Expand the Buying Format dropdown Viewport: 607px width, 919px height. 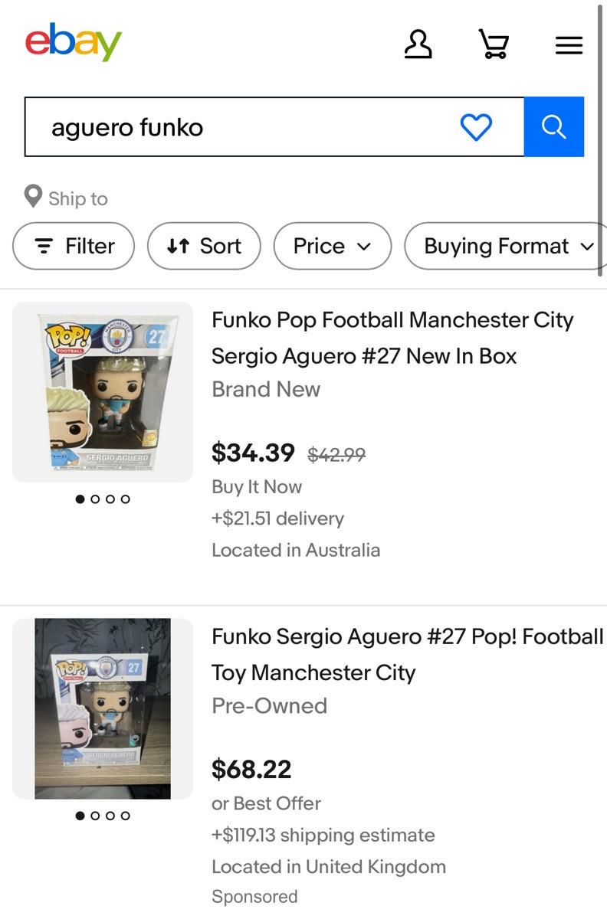(x=504, y=246)
